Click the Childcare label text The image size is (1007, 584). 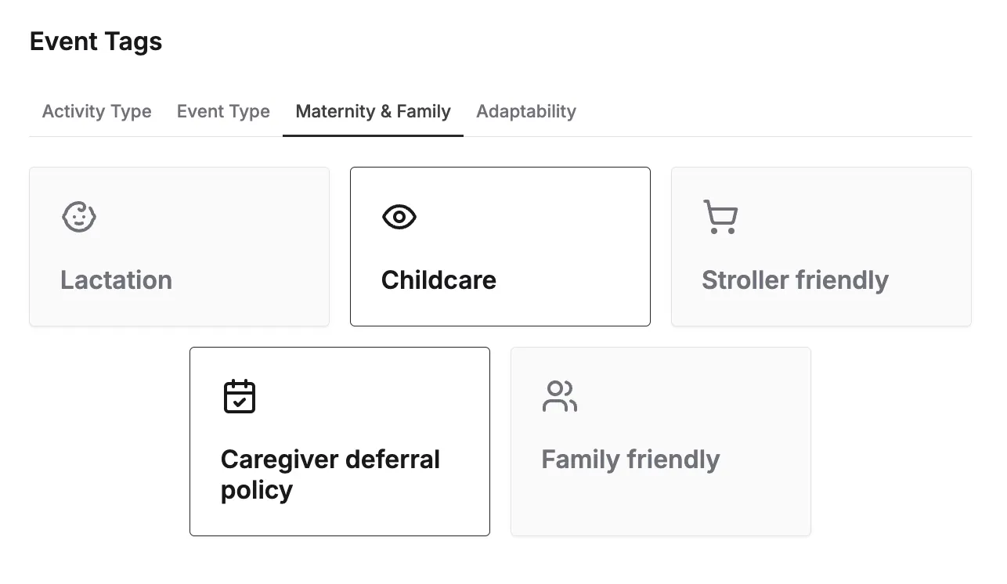tap(439, 280)
